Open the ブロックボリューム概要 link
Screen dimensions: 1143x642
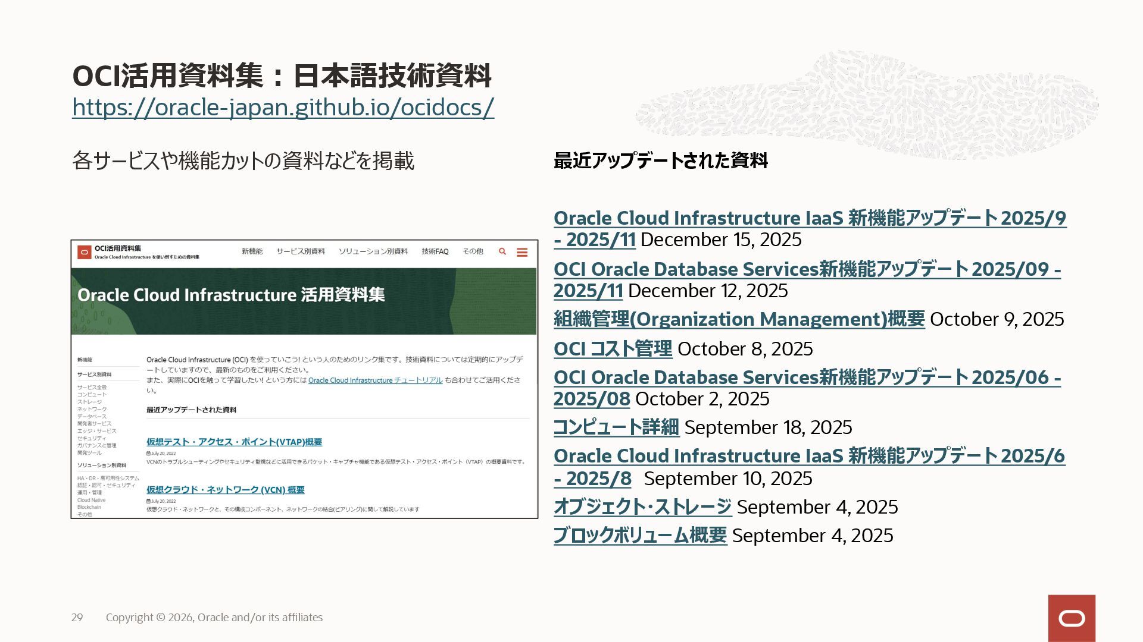640,536
